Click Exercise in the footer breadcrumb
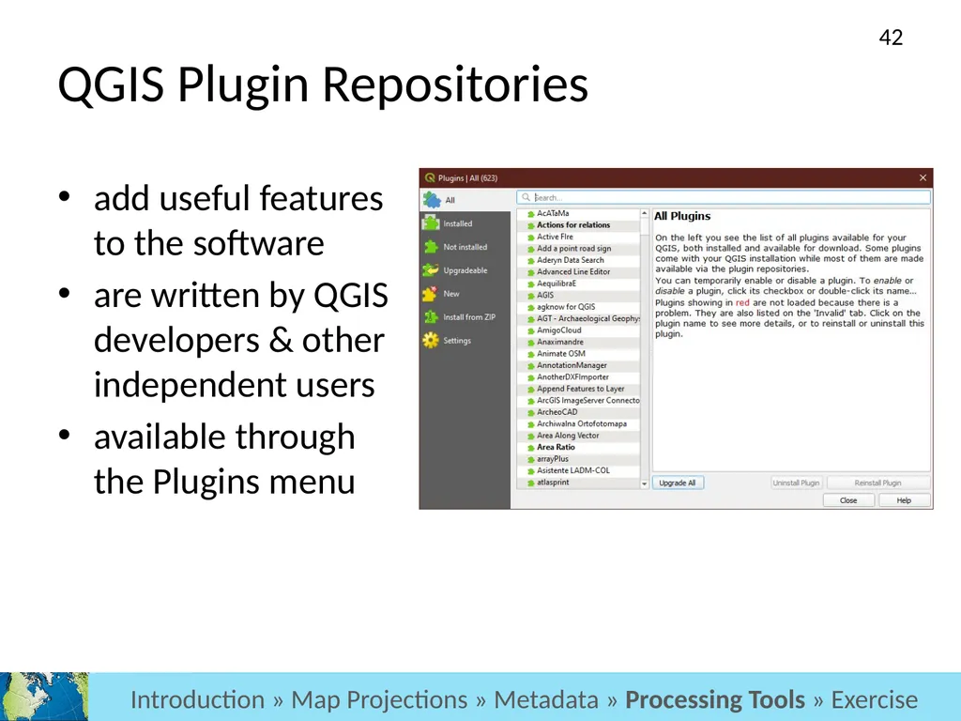961x721 pixels. pos(874,699)
